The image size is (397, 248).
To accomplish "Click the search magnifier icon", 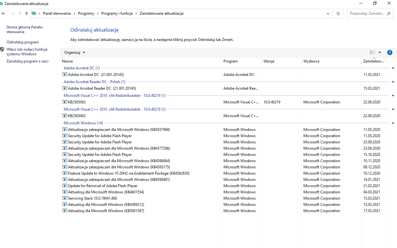I will coord(389,13).
